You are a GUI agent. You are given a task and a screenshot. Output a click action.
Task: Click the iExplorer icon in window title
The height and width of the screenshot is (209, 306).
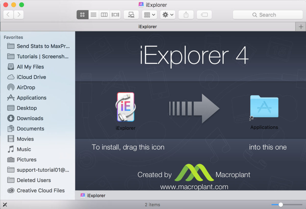(141, 4)
